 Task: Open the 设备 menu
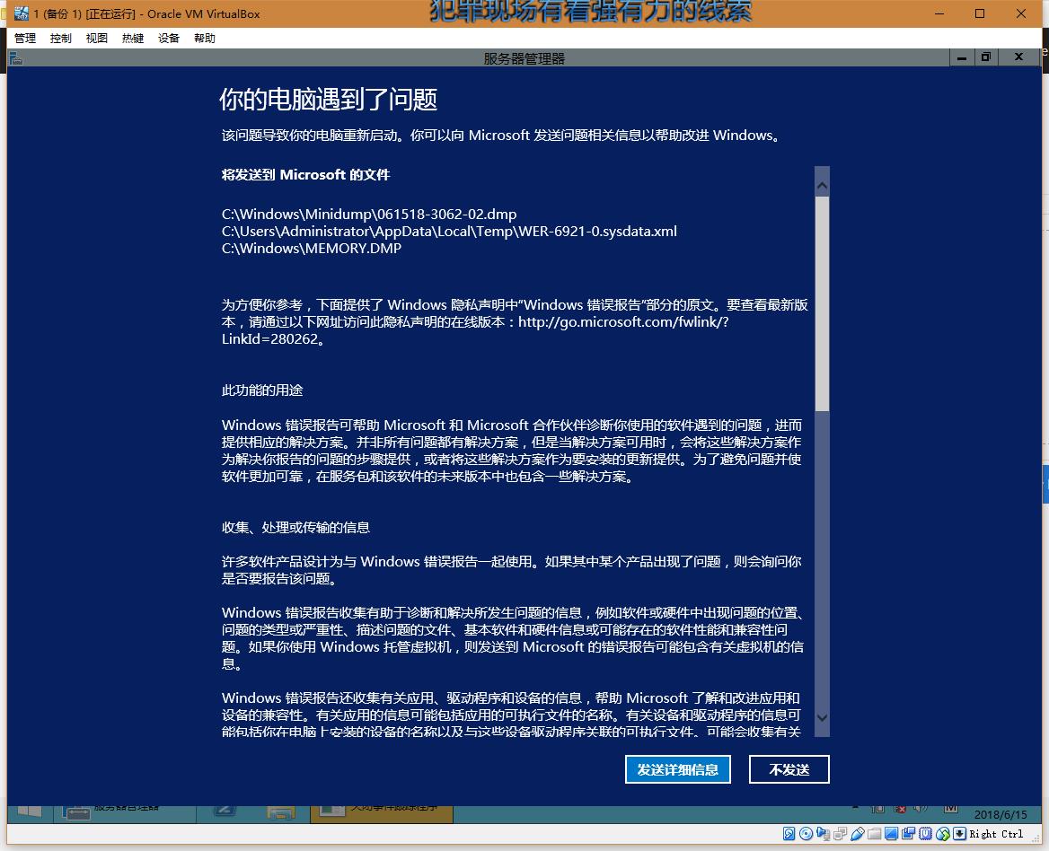[x=169, y=38]
